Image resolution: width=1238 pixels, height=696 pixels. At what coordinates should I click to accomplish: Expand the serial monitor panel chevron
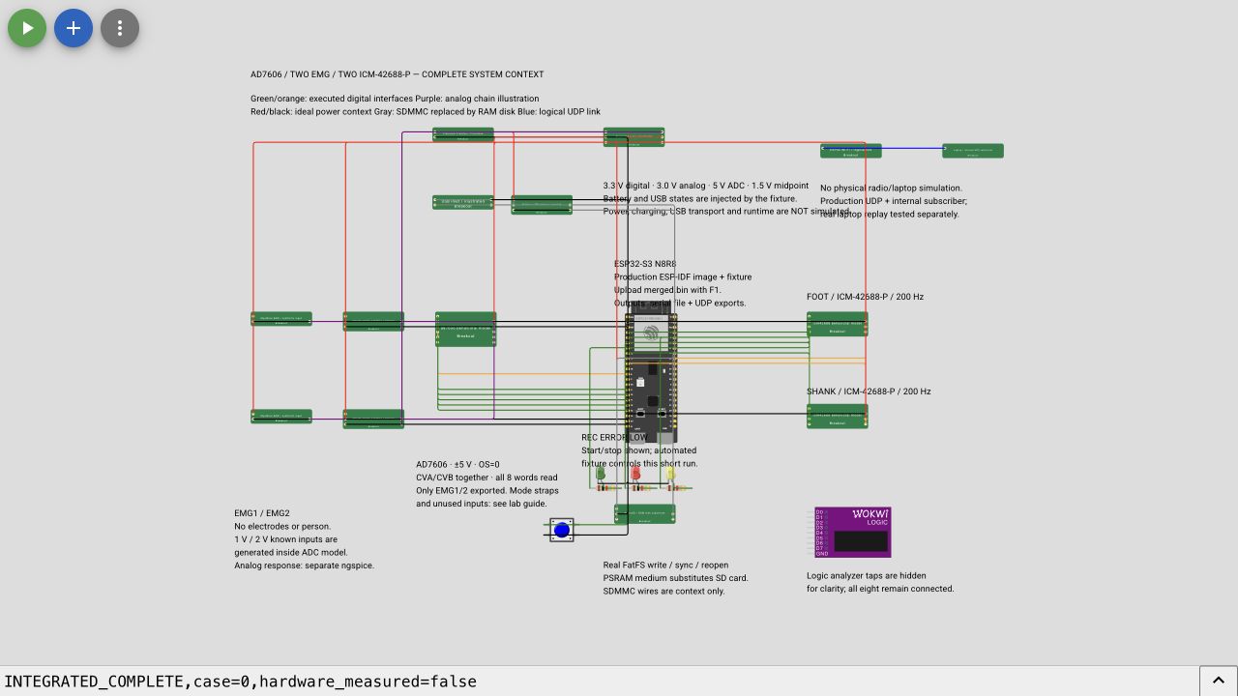1219,681
